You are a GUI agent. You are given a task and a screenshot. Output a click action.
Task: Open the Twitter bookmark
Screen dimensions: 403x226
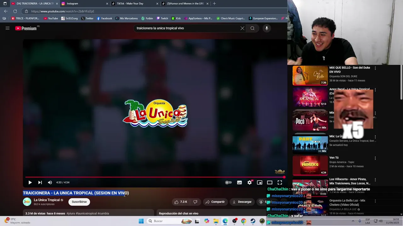87,19
